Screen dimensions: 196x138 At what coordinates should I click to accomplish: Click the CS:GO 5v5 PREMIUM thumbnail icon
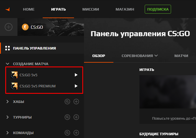14,86
